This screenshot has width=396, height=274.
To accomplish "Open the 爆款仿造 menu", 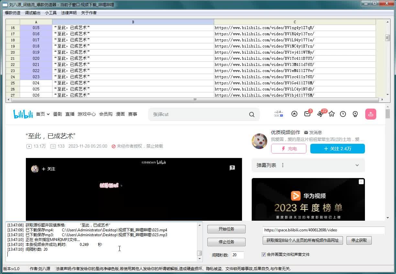I will coord(13,13).
